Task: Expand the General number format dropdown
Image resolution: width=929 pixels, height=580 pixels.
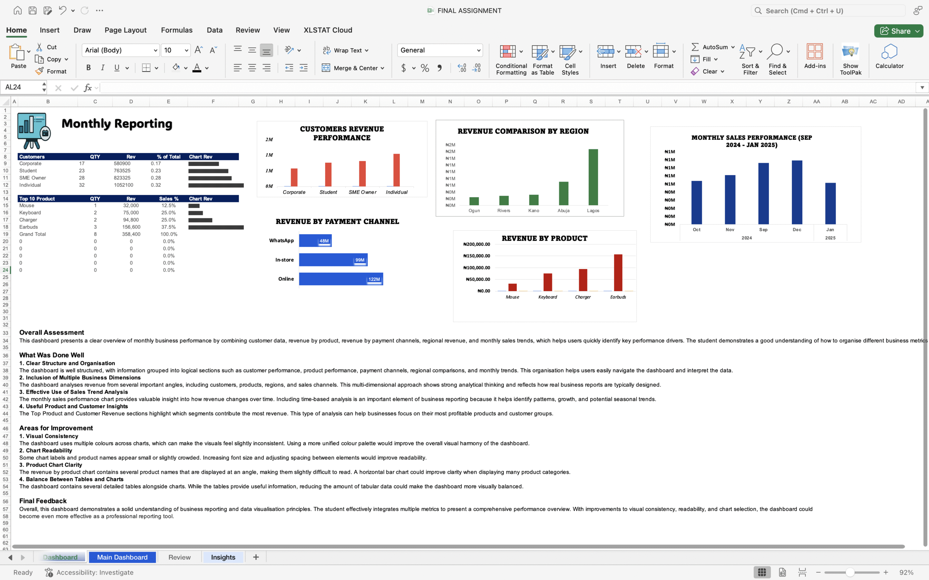Action: (478, 50)
